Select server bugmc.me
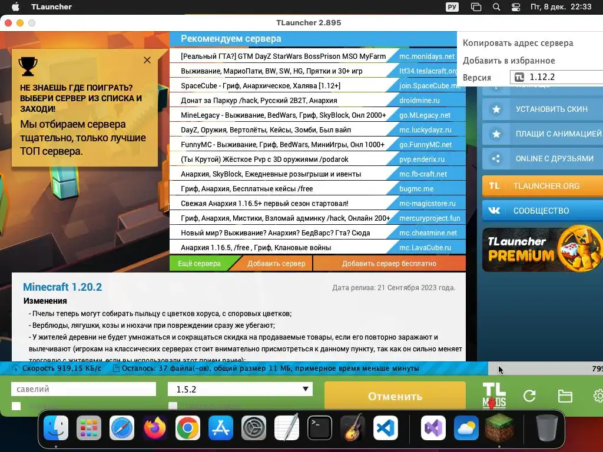The width and height of the screenshot is (603, 452). pyautogui.click(x=416, y=189)
